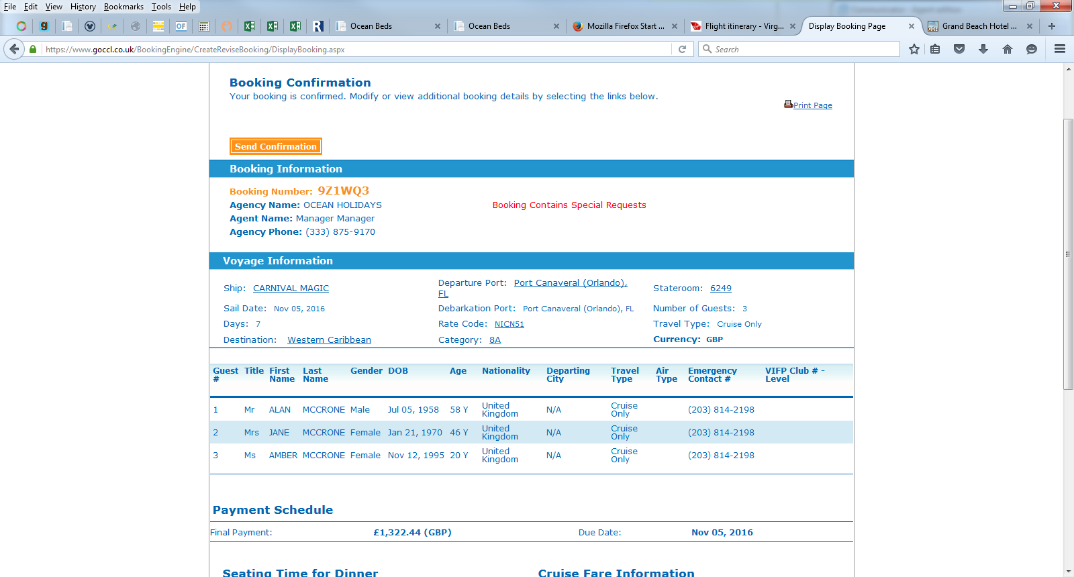Switch to the orange circular pinned tab
The height and width of the screenshot is (577, 1074).
pos(227,26)
